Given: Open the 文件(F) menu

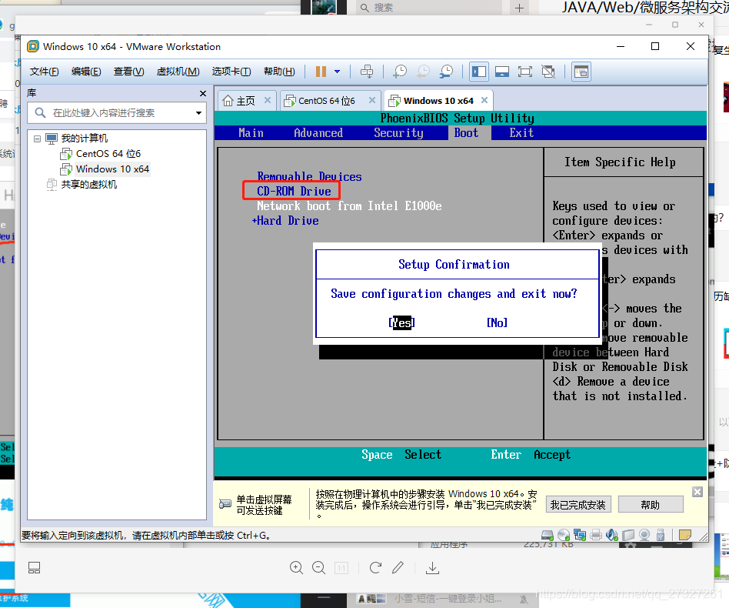Looking at the screenshot, I should [x=44, y=72].
